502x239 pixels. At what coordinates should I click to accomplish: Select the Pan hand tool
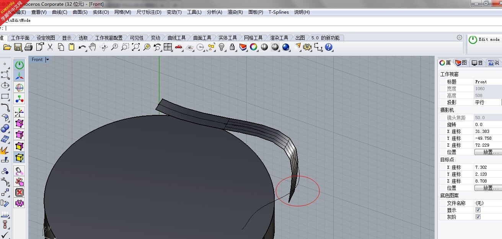pos(93,47)
